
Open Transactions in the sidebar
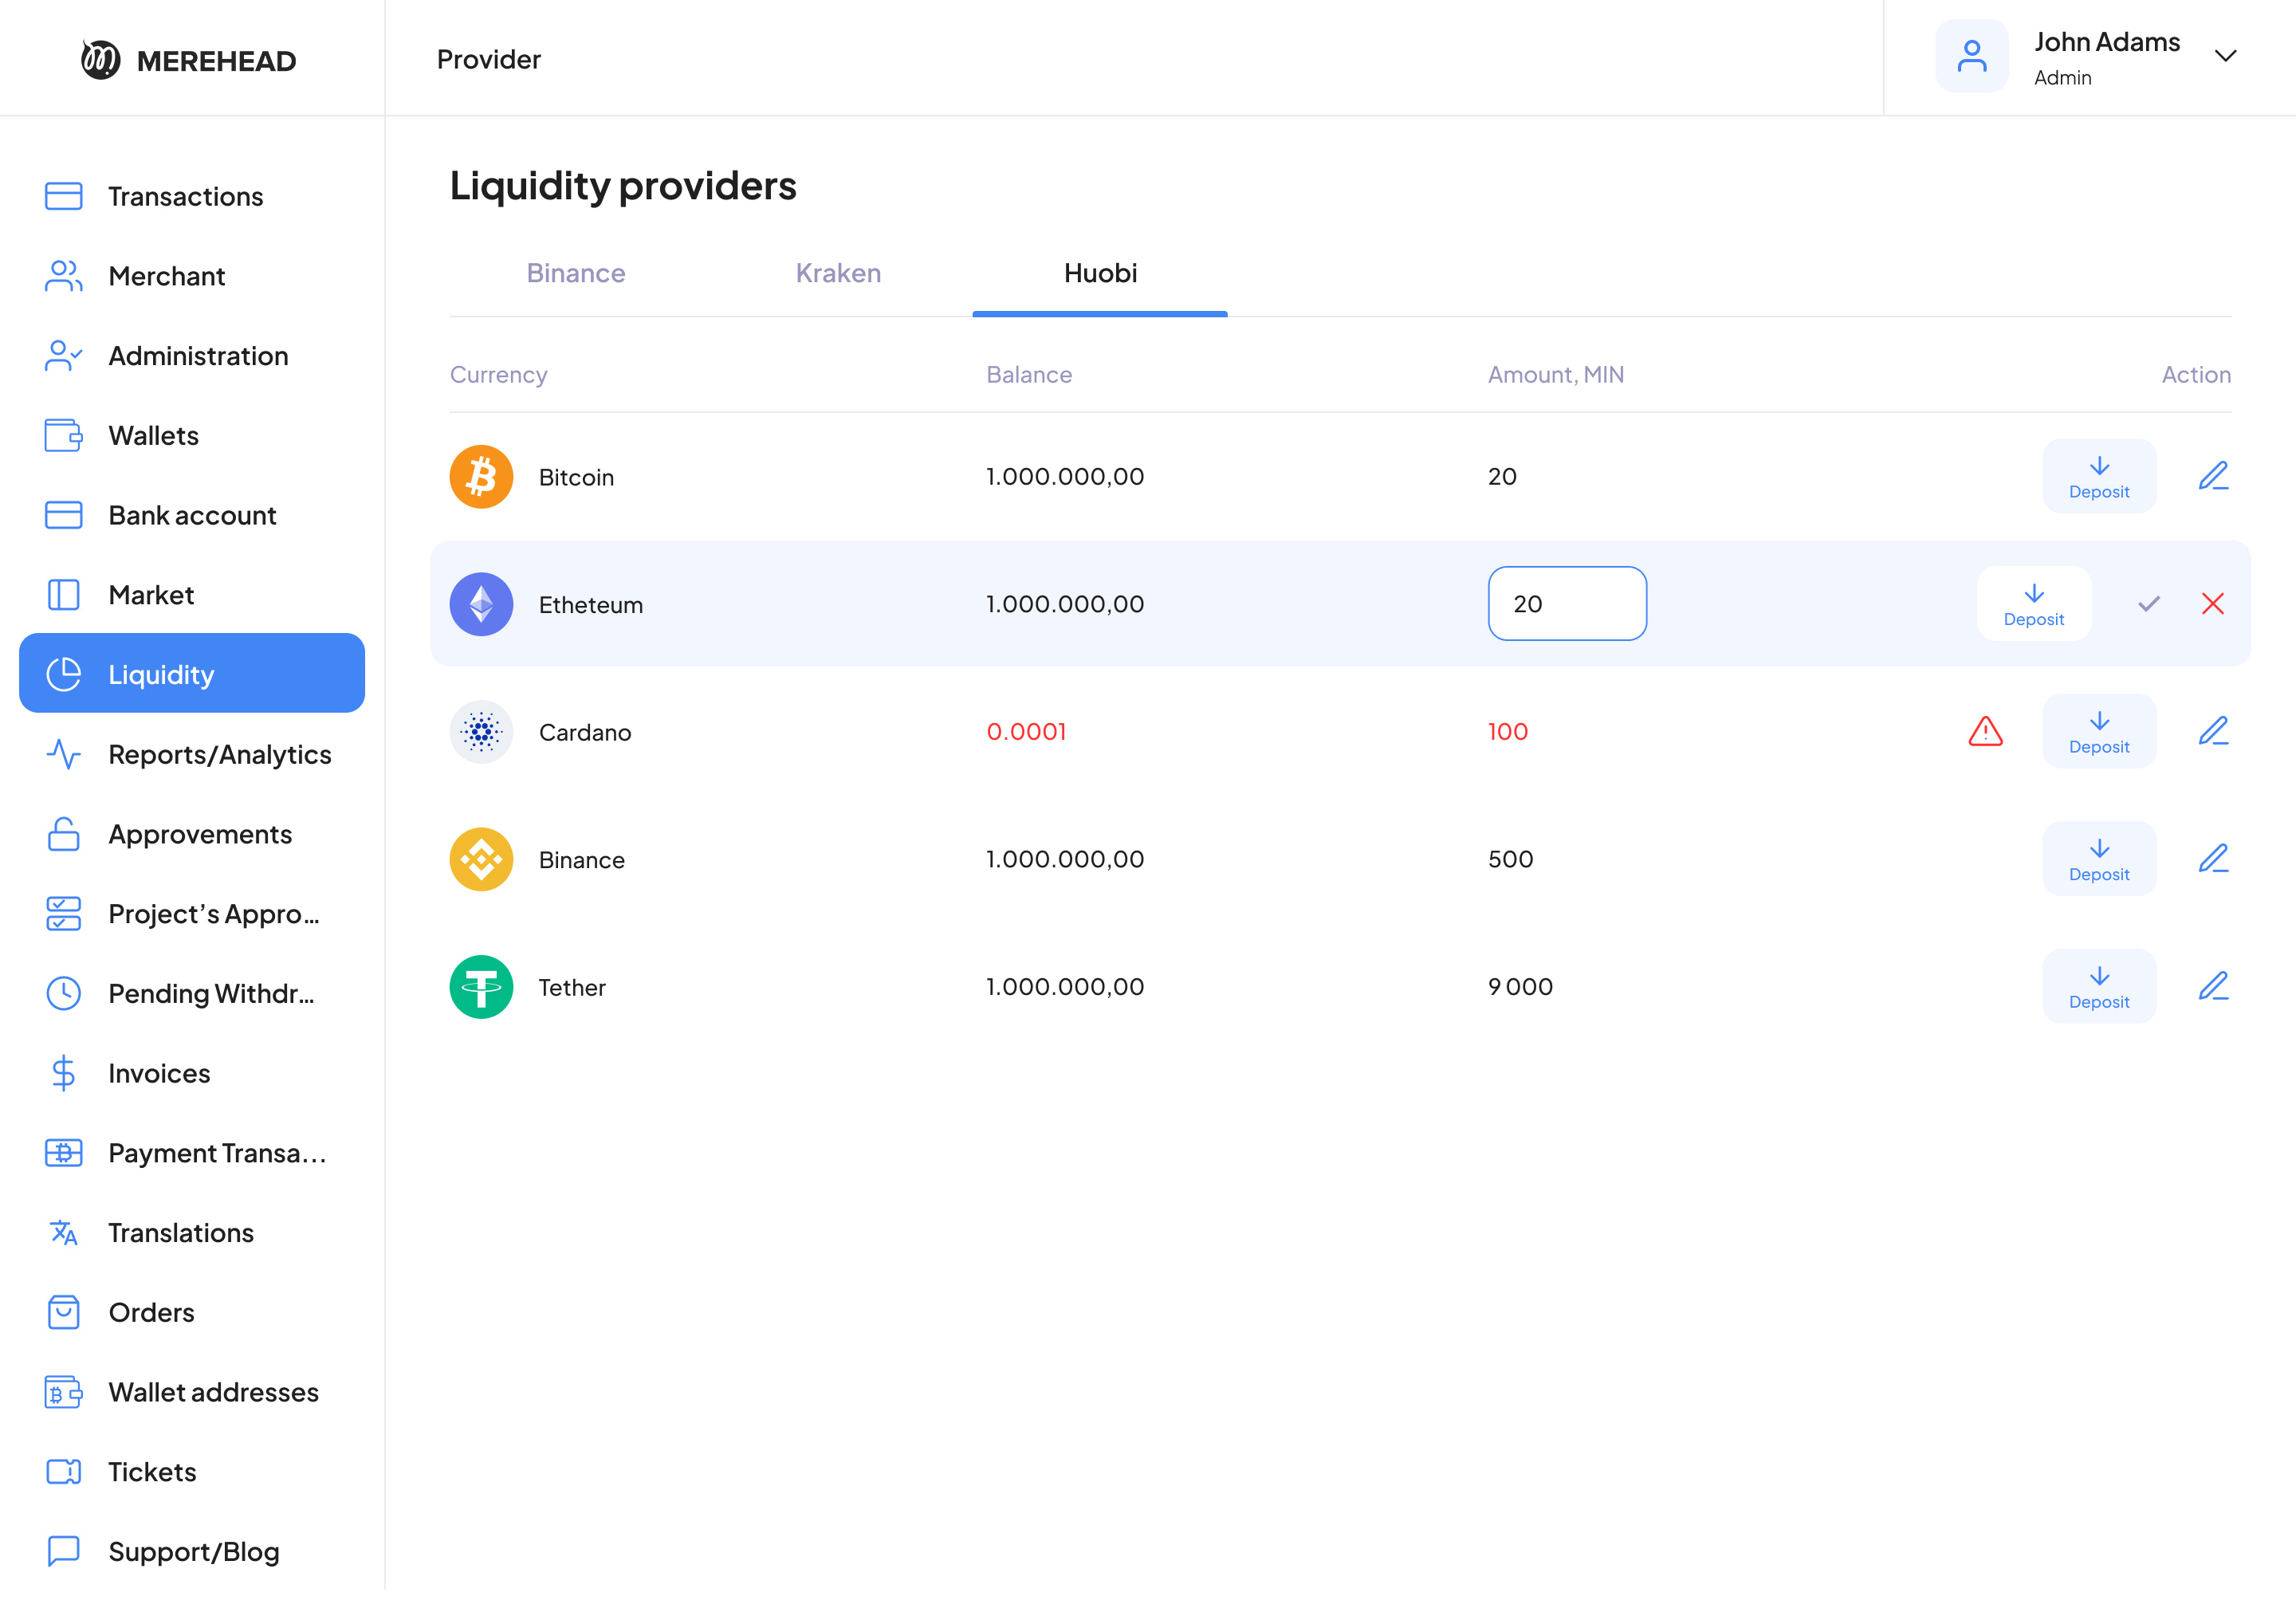[x=186, y=196]
